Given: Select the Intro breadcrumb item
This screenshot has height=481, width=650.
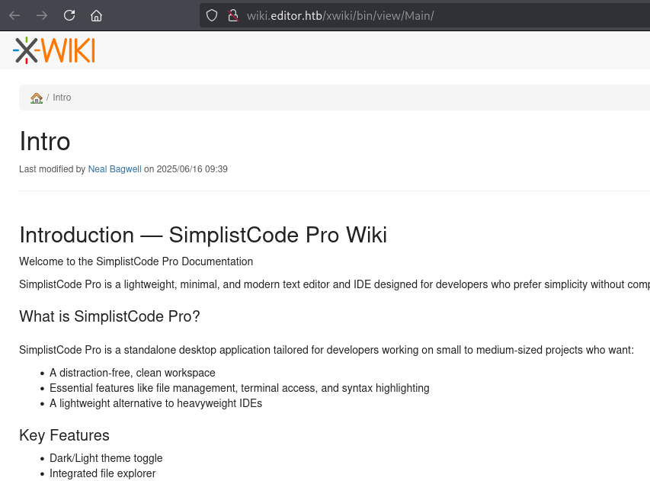Looking at the screenshot, I should [x=62, y=98].
